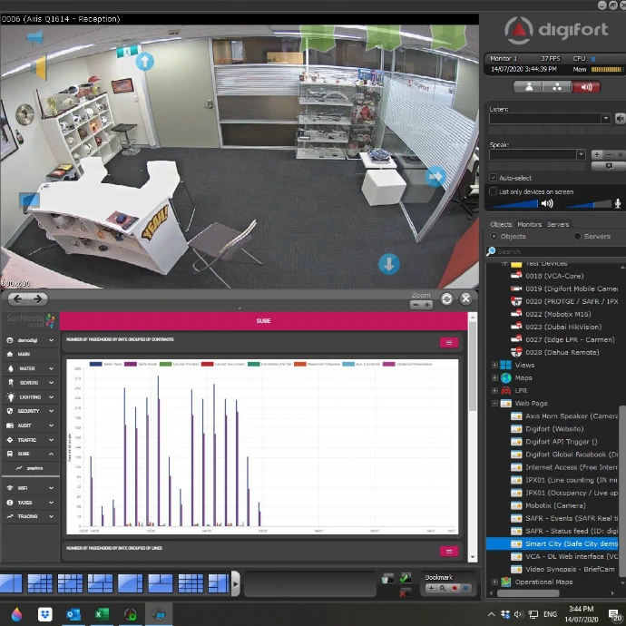Go forward with the browser forward arrow
Screen dimensions: 626x626
pyautogui.click(x=37, y=299)
